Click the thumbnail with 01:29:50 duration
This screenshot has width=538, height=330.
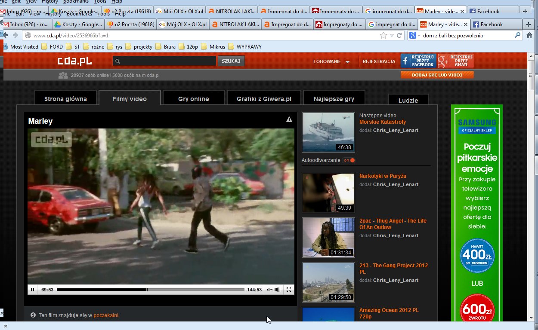tap(328, 282)
